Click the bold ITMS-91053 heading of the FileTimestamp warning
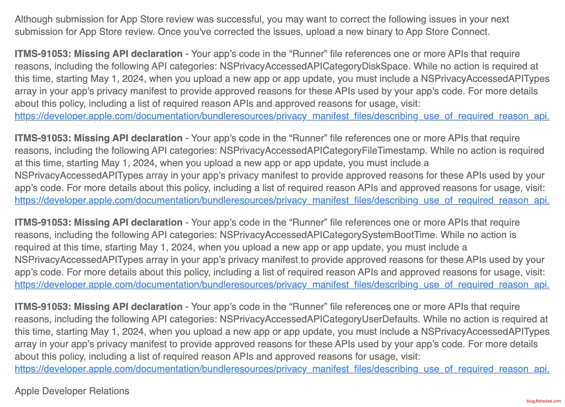This screenshot has height=407, width=565. (98, 138)
